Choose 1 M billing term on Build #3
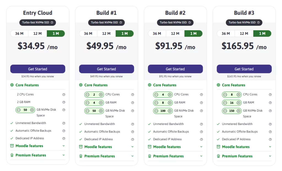 [x=262, y=34]
